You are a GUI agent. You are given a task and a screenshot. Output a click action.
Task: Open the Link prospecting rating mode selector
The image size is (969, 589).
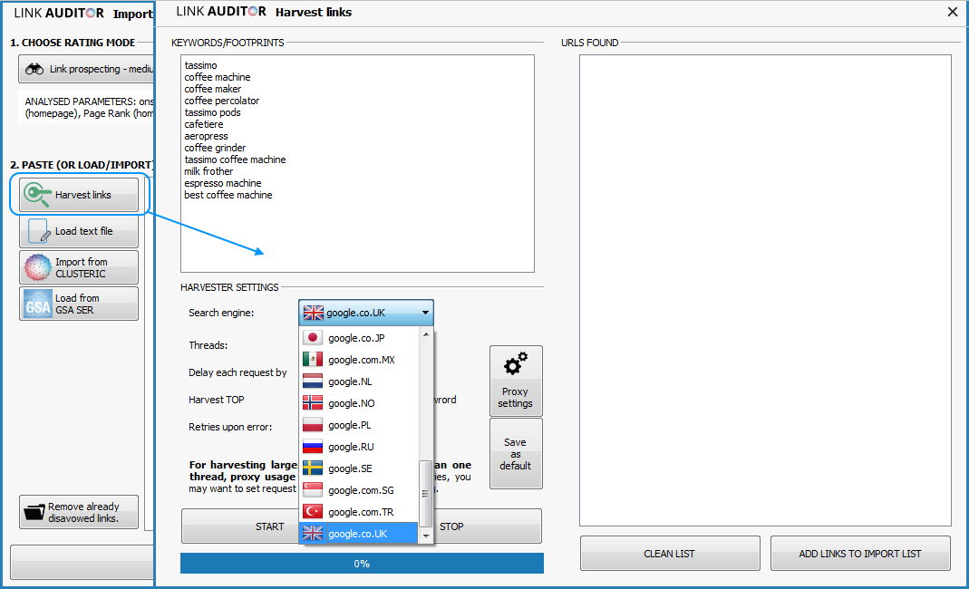[x=86, y=69]
